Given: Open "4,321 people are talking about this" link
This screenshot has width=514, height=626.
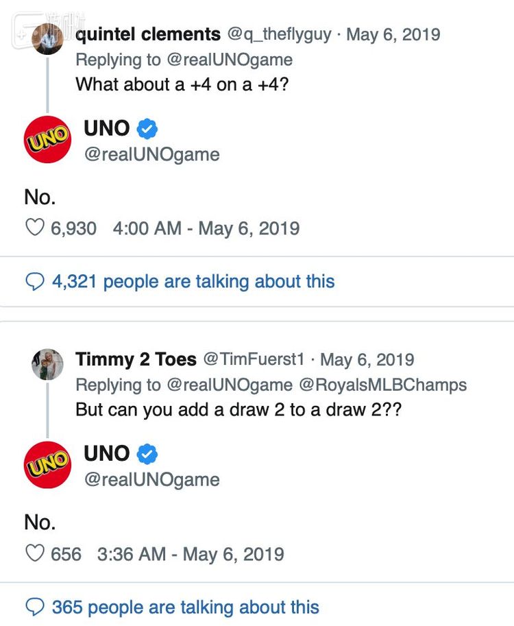Looking at the screenshot, I should (x=193, y=281).
